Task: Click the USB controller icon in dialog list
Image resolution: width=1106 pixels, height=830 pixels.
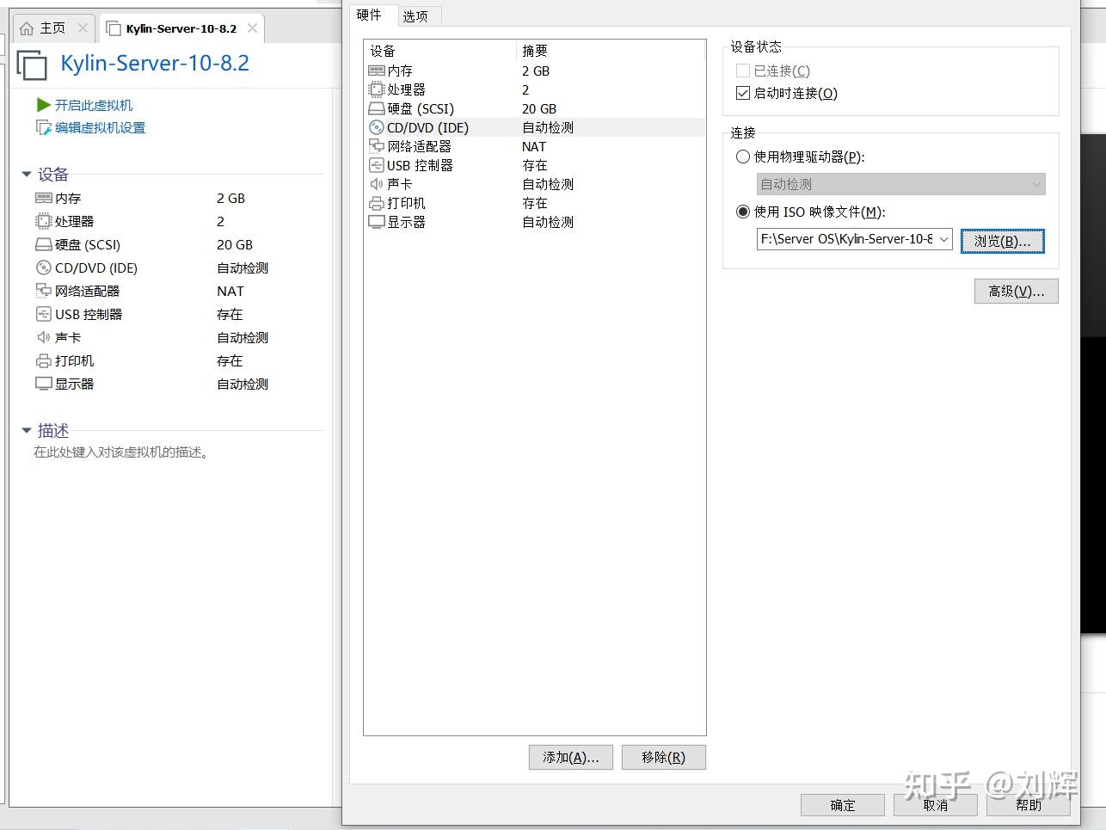Action: [x=376, y=165]
